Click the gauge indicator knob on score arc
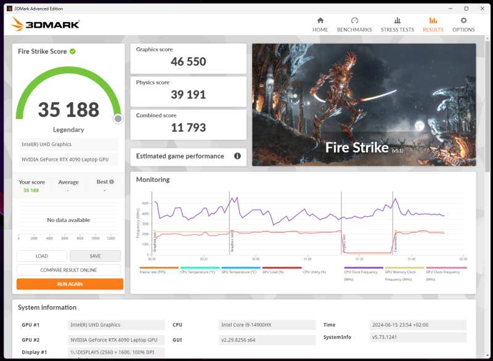The image size is (493, 361). coord(118,118)
